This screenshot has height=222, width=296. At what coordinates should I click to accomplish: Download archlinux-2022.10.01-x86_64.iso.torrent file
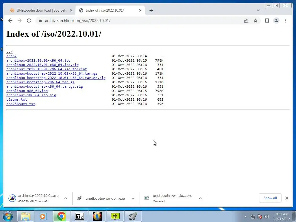(47, 69)
